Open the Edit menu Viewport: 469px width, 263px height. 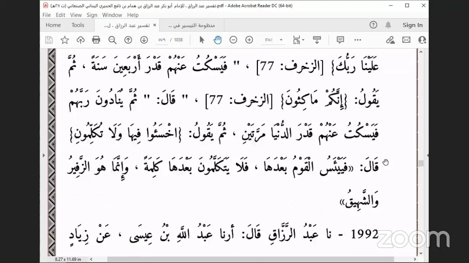(60, 15)
